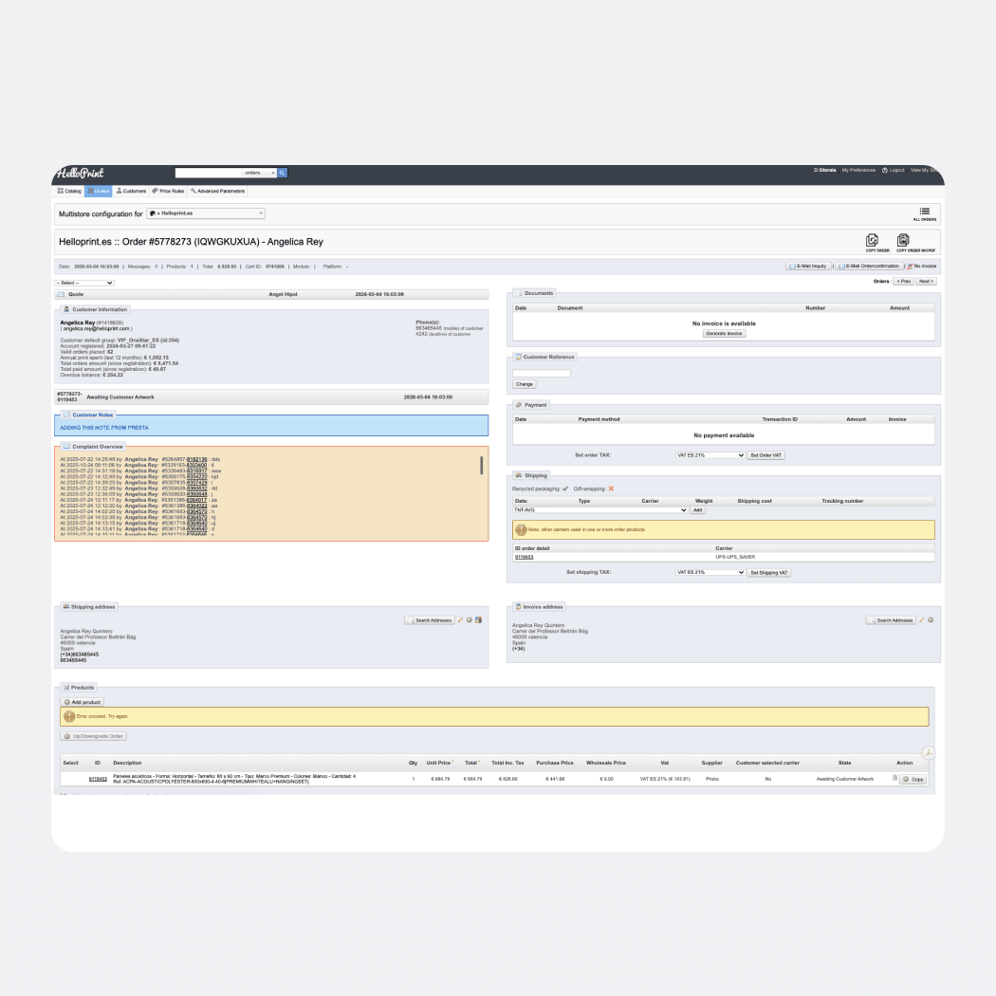This screenshot has height=996, width=996.
Task: Click the Copy Order w/o PDF icon
Action: coord(902,241)
